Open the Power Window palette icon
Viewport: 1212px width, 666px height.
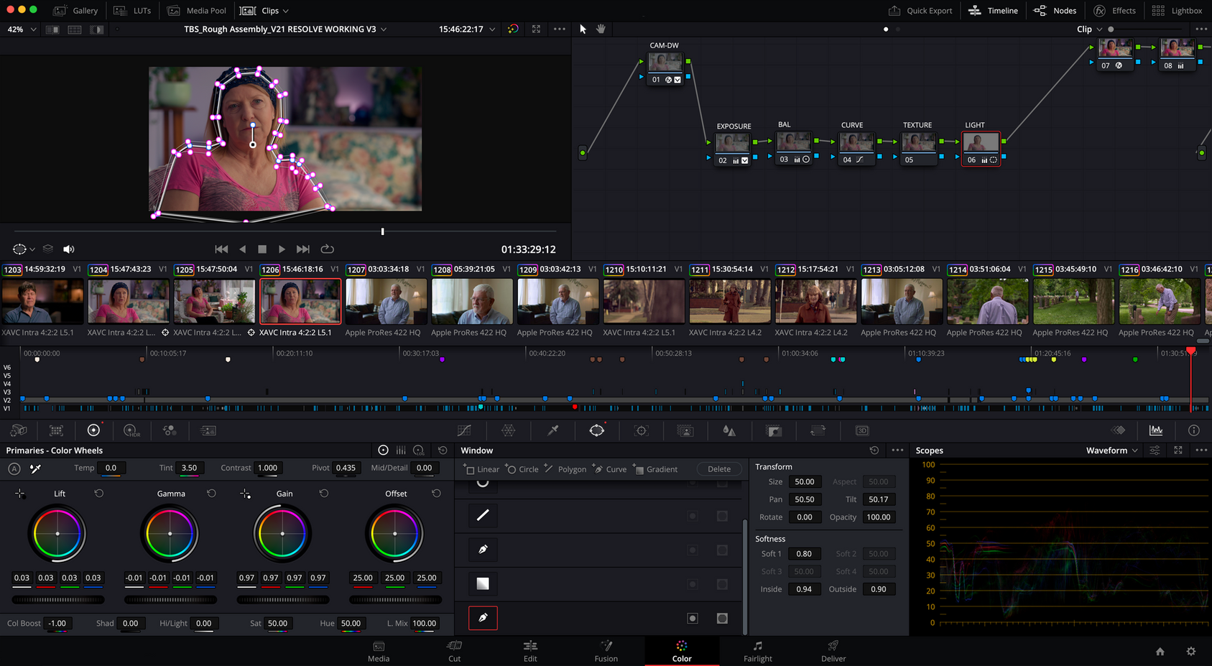pyautogui.click(x=597, y=430)
